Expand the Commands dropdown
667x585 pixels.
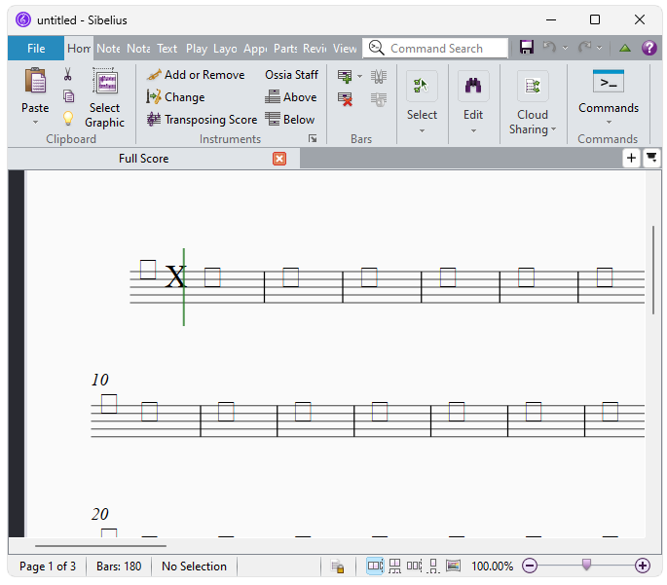click(x=608, y=122)
